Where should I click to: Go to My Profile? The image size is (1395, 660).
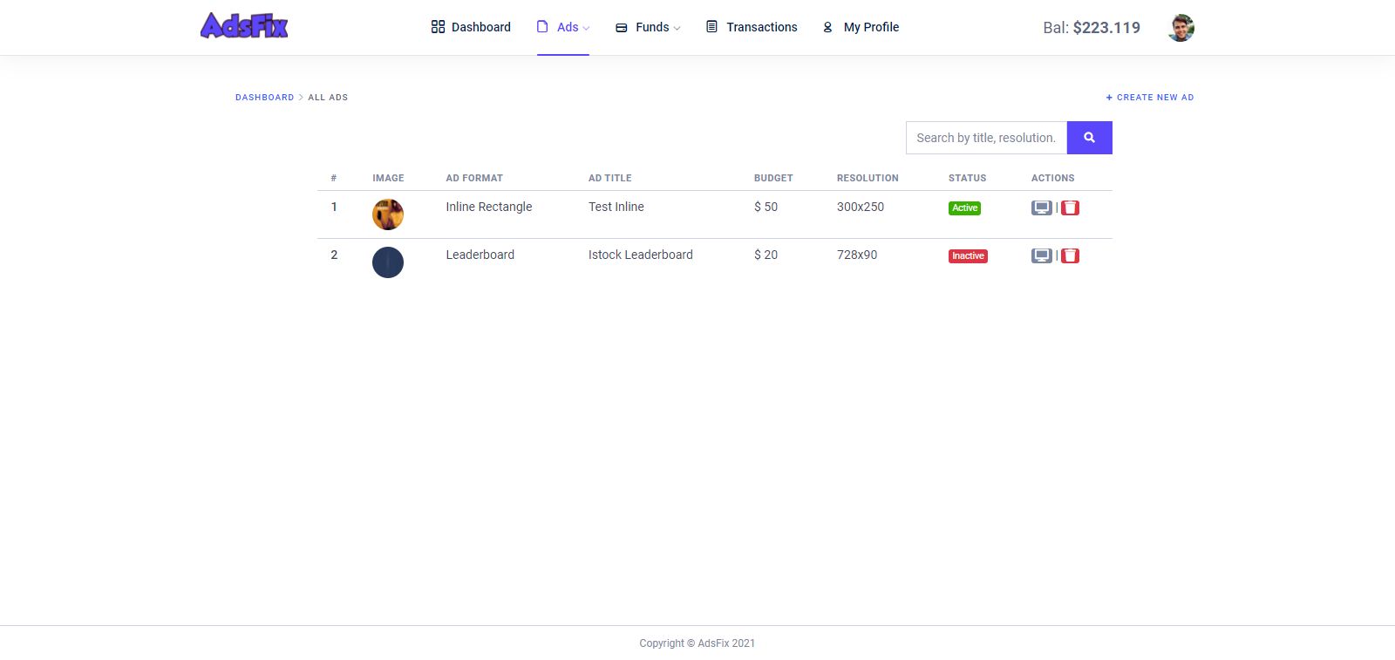coord(861,27)
